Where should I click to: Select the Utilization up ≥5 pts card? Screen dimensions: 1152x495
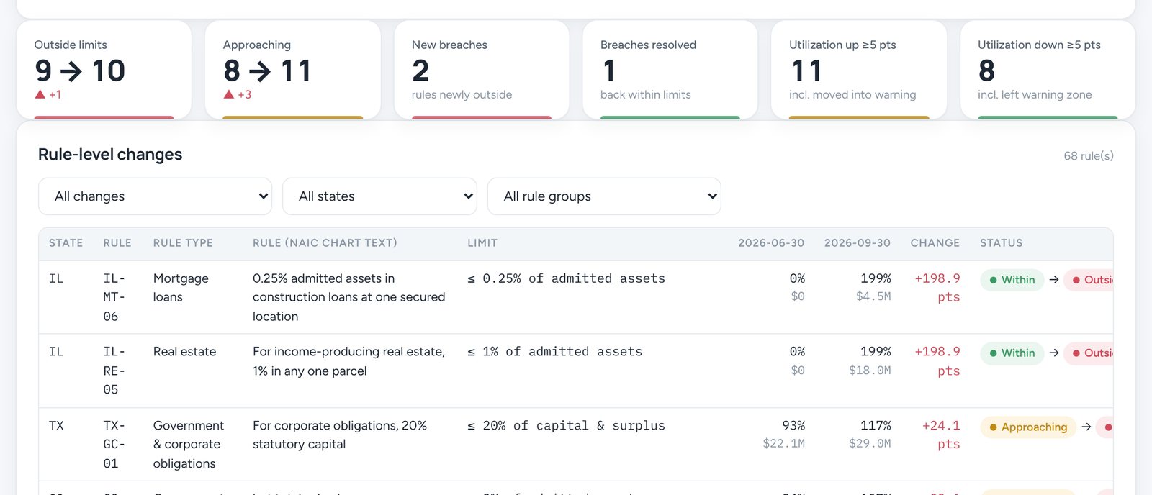[858, 70]
